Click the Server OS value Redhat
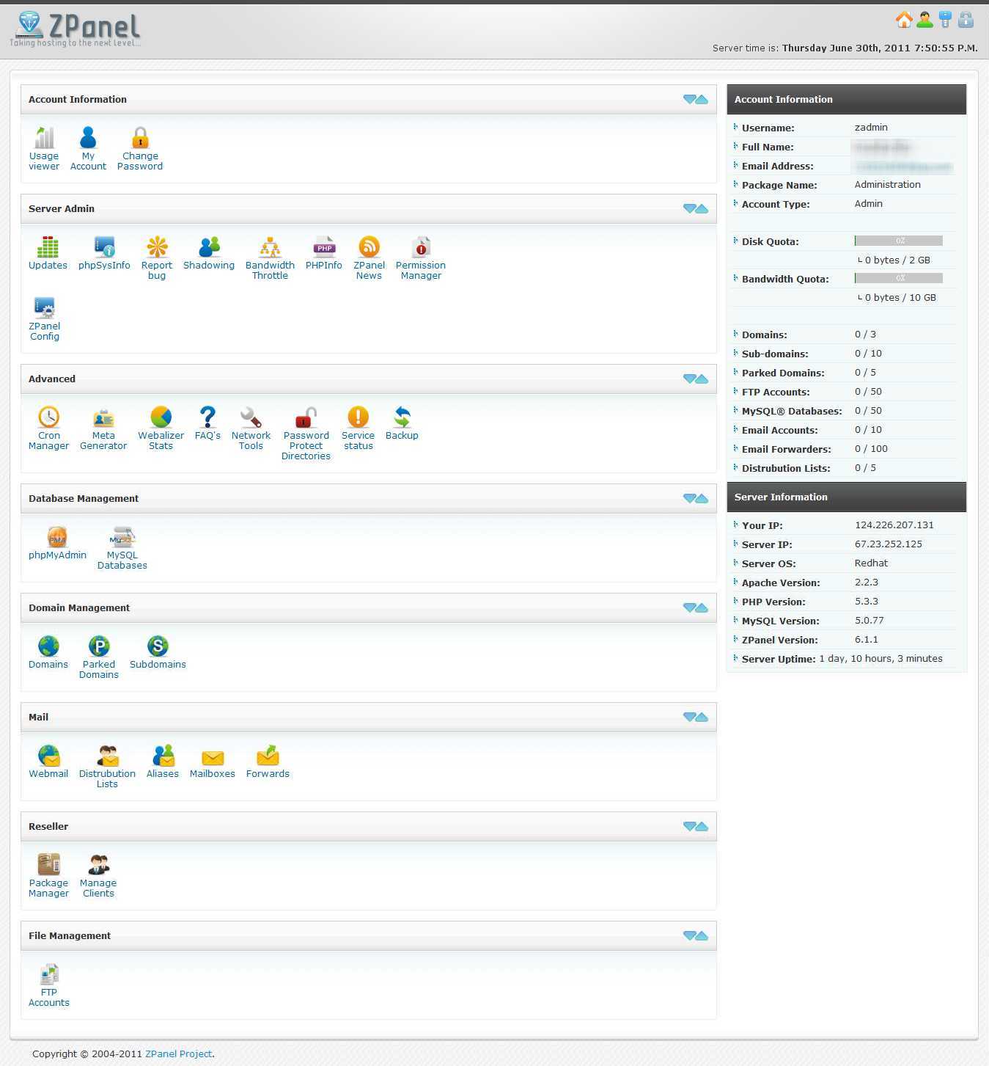 871,563
